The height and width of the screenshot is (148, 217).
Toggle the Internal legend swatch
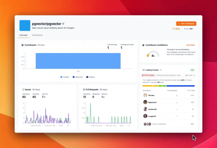coord(87,77)
